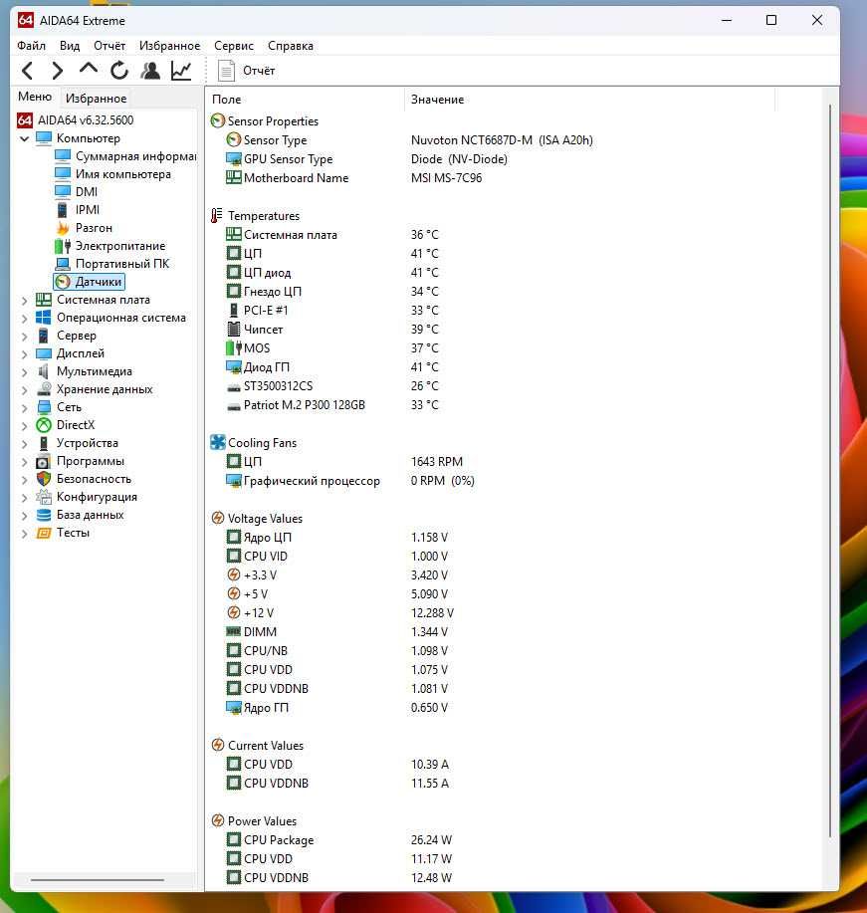Click the Сеть network icon
This screenshot has height=913, width=867.
[x=44, y=407]
